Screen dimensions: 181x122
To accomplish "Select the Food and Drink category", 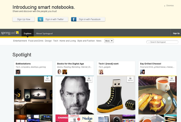I will click(36, 41).
